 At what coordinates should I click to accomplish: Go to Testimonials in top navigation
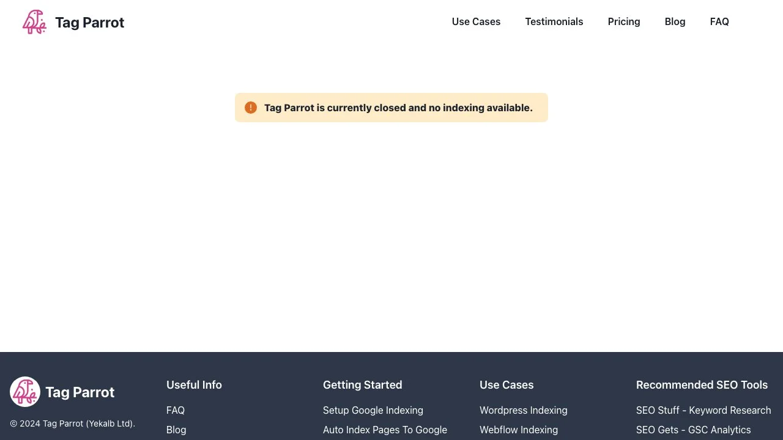pyautogui.click(x=554, y=21)
